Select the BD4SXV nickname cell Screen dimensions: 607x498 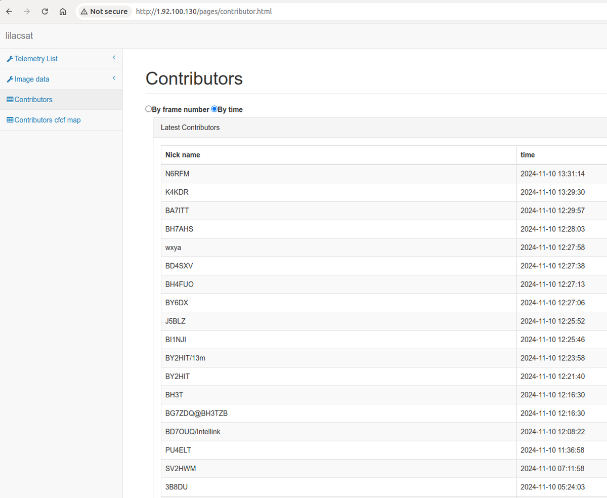click(x=339, y=266)
